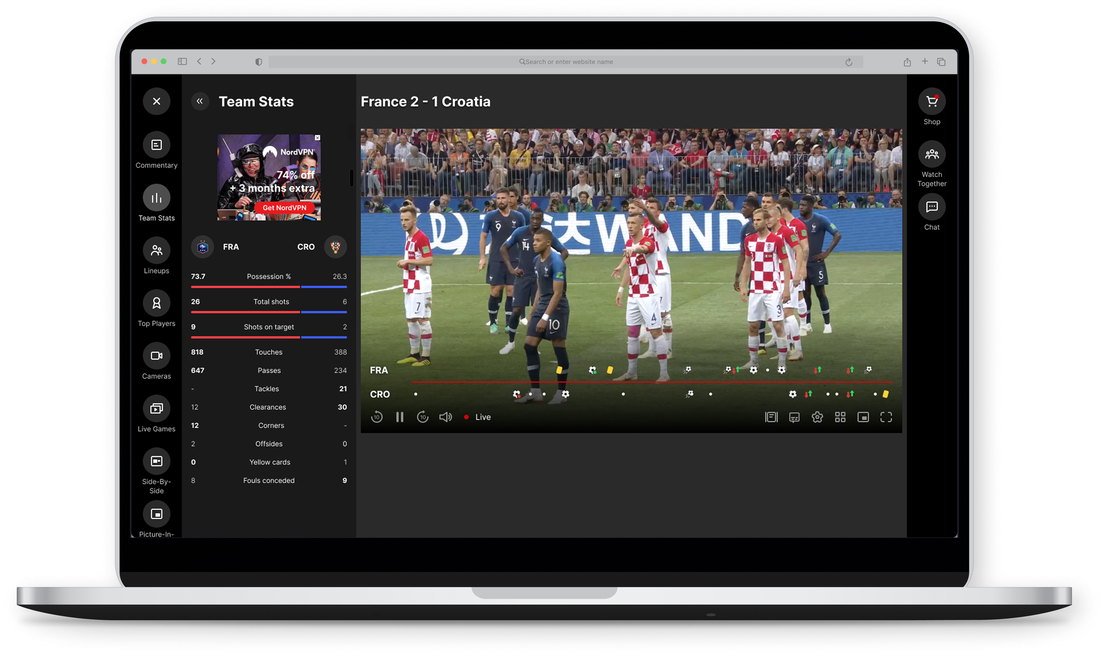Image resolution: width=1104 pixels, height=656 pixels.
Task: Mute the video volume
Action: (446, 417)
